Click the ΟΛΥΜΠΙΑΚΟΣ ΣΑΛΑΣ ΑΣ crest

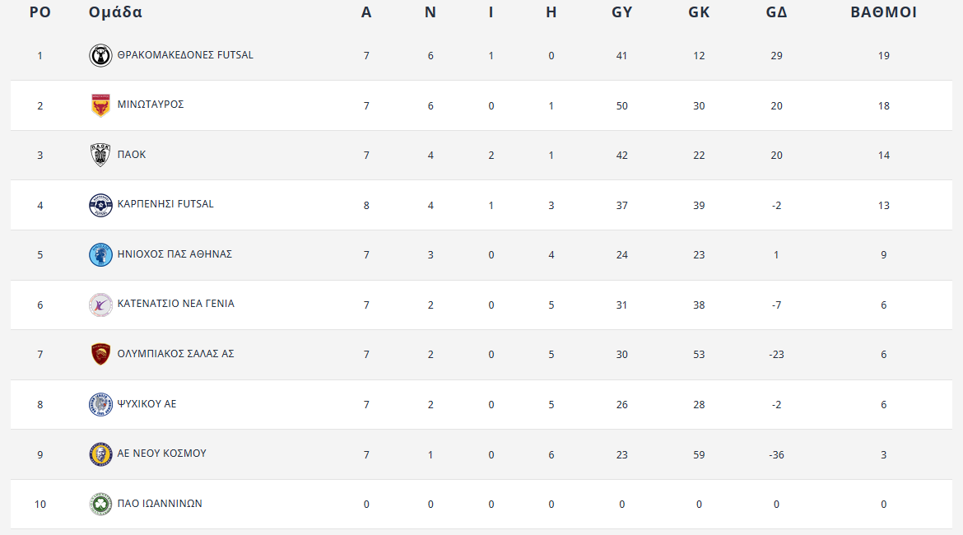(100, 355)
